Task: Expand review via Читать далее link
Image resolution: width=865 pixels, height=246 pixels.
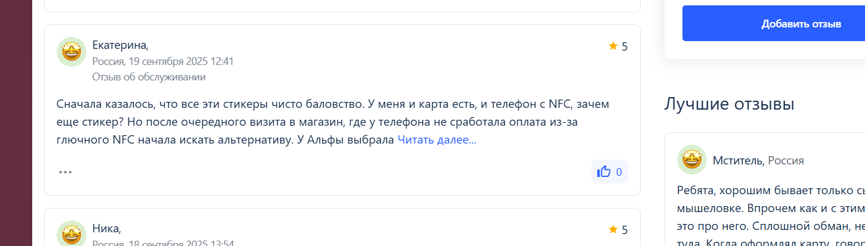Action: point(437,140)
